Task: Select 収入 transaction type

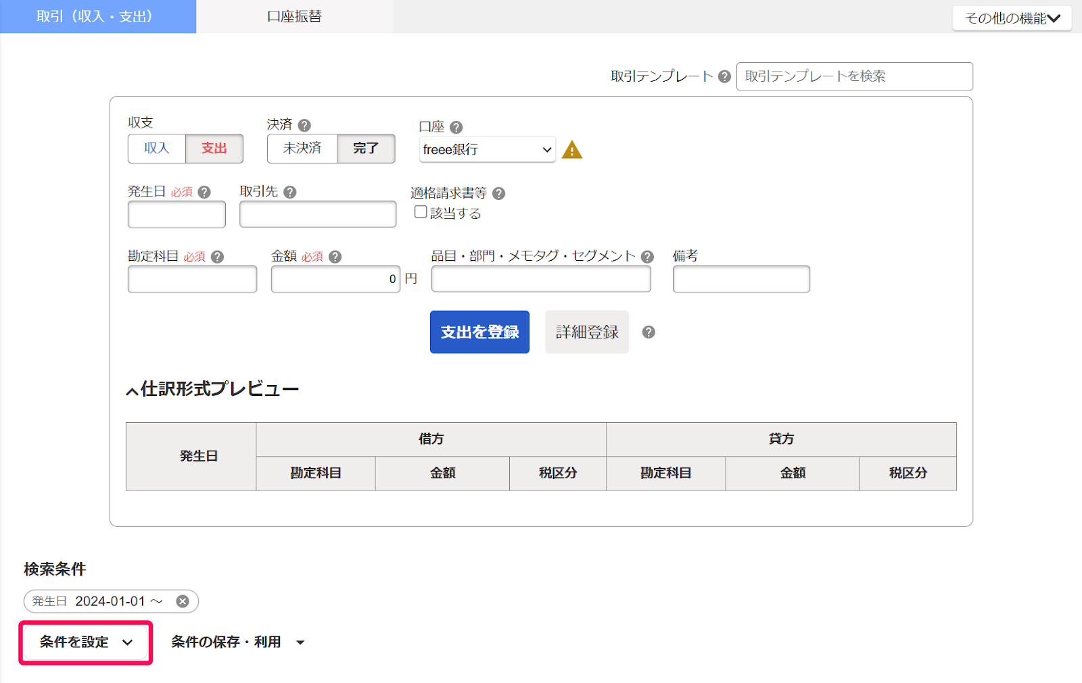Action: (x=157, y=149)
